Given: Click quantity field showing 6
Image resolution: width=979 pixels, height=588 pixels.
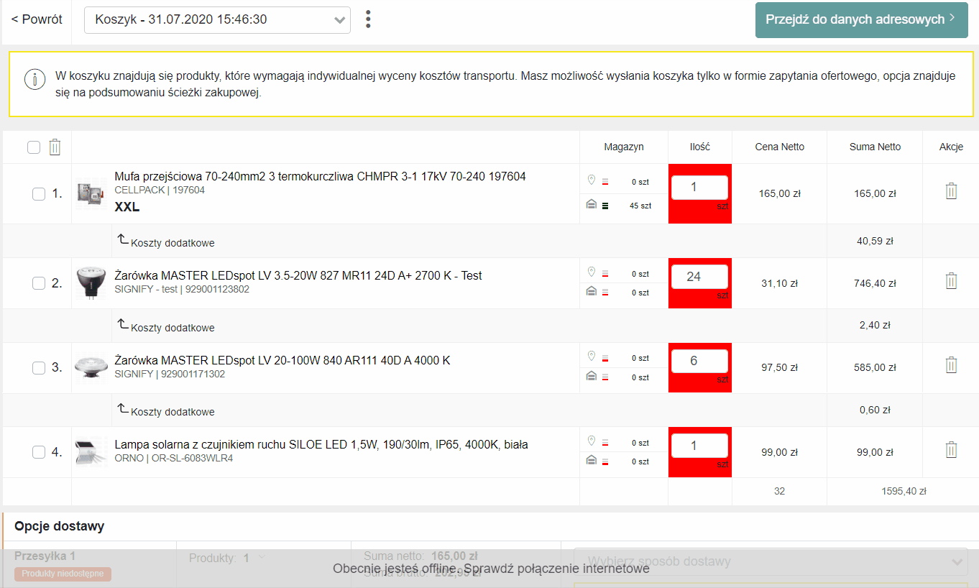Looking at the screenshot, I should coord(699,361).
